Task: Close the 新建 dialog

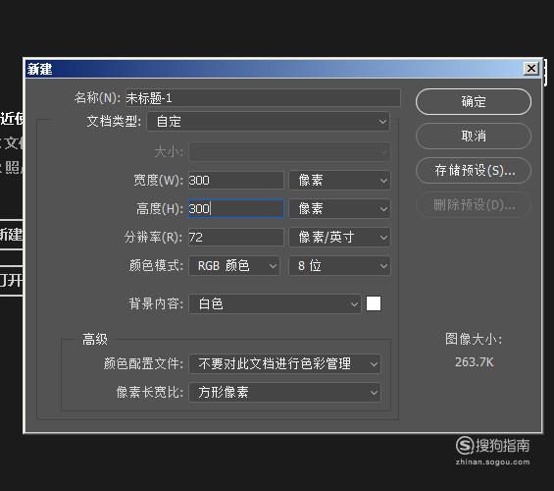Action: click(x=530, y=69)
